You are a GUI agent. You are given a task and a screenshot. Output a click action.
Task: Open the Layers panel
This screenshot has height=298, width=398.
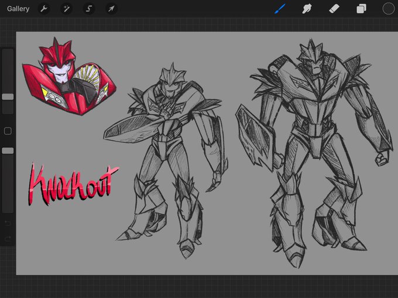click(361, 9)
